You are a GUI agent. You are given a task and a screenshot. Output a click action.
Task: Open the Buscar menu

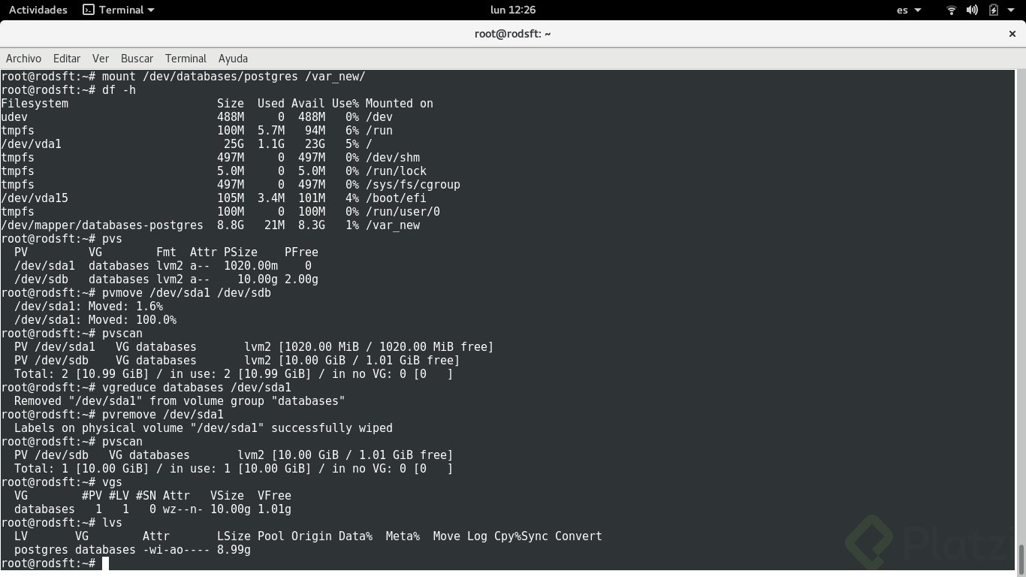pyautogui.click(x=137, y=59)
